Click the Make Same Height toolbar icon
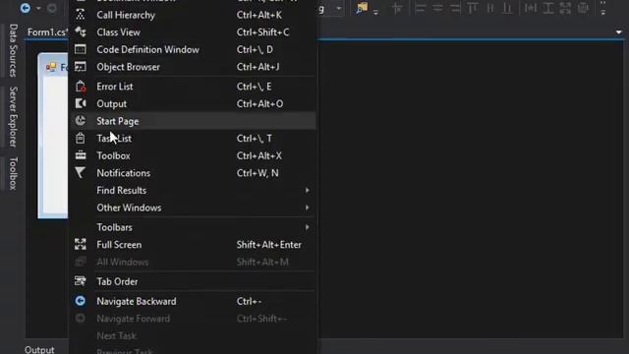Image resolution: width=629 pixels, height=354 pixels. coord(548,8)
